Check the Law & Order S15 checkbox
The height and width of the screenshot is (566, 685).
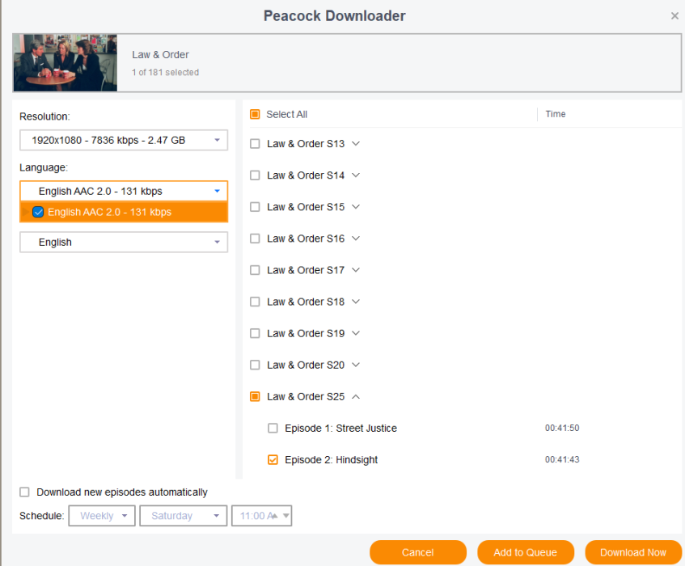click(x=255, y=207)
